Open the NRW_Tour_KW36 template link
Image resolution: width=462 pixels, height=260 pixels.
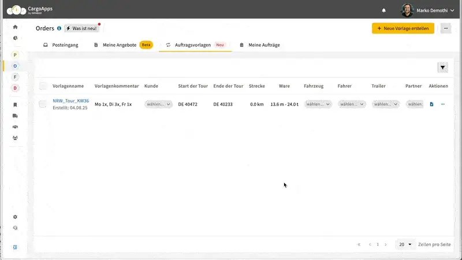[70, 101]
